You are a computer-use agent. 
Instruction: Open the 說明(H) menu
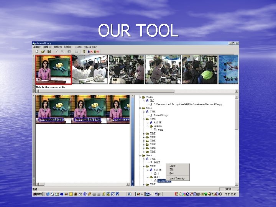point(68,47)
